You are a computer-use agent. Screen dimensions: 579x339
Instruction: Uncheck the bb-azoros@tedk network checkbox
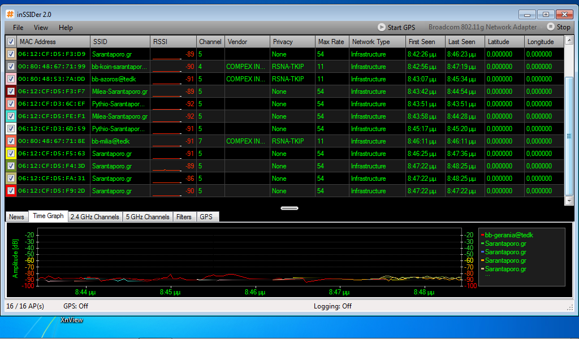click(x=11, y=79)
